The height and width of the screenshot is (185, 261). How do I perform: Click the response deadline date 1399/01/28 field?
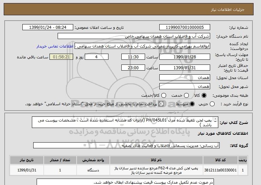coord(185,57)
